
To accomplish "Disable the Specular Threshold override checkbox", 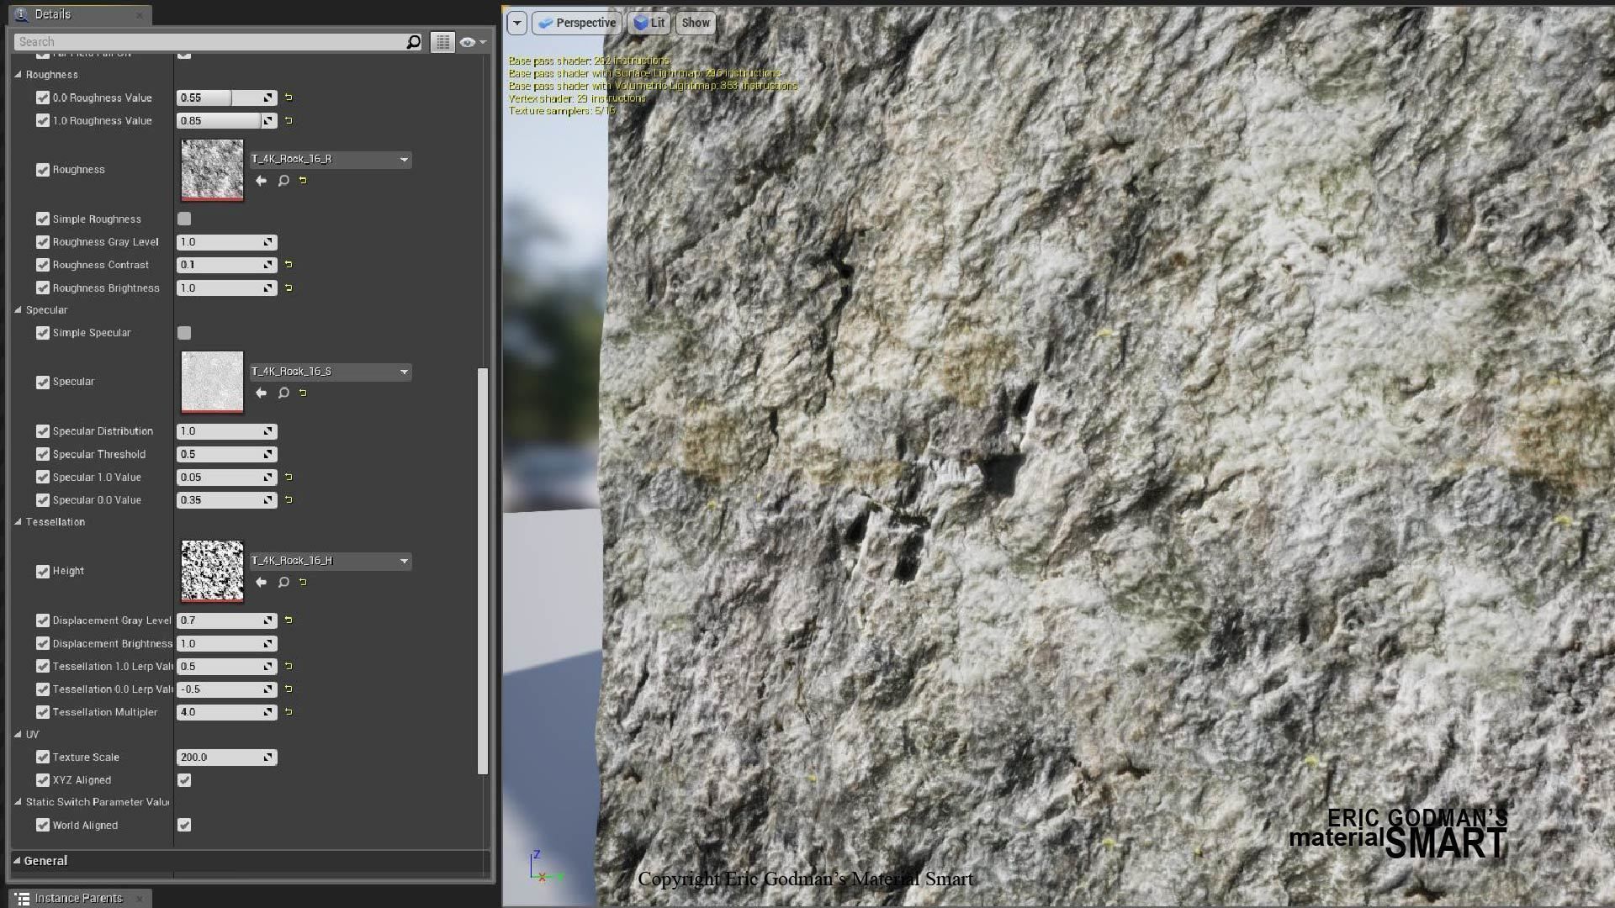I will coord(43,455).
